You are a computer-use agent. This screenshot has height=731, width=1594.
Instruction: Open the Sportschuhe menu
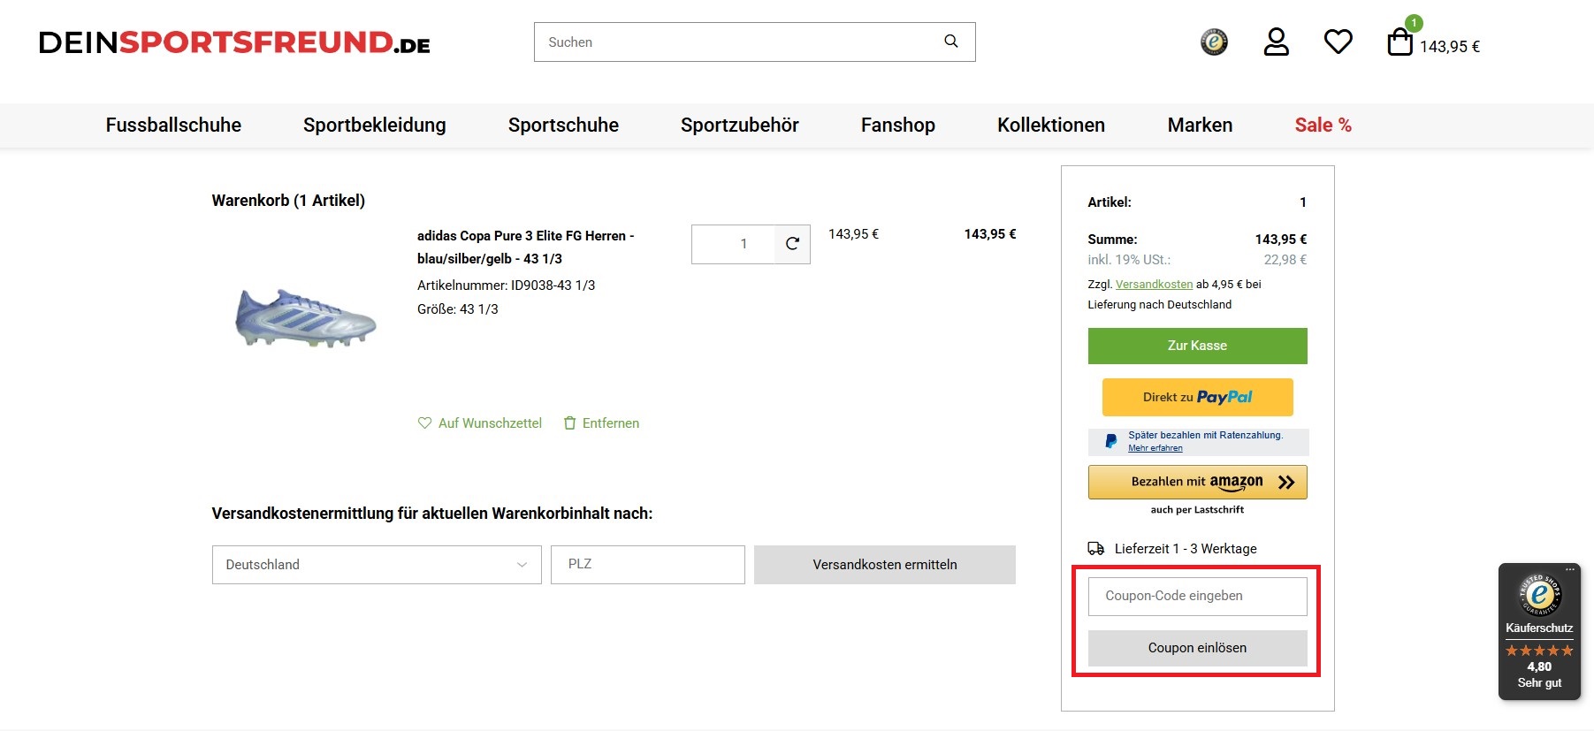click(563, 126)
